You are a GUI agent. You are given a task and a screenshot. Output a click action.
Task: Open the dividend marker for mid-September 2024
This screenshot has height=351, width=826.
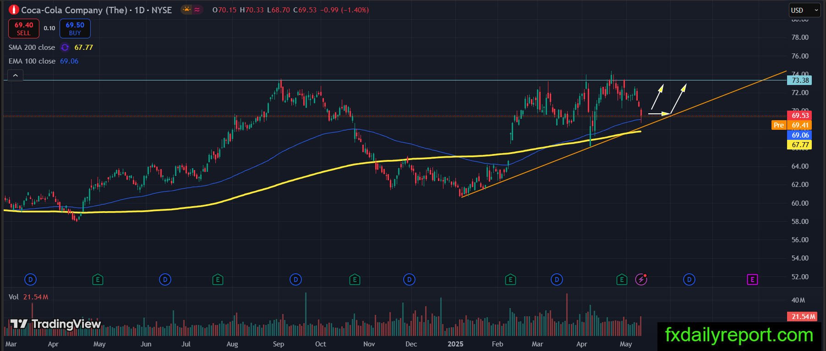pos(295,279)
